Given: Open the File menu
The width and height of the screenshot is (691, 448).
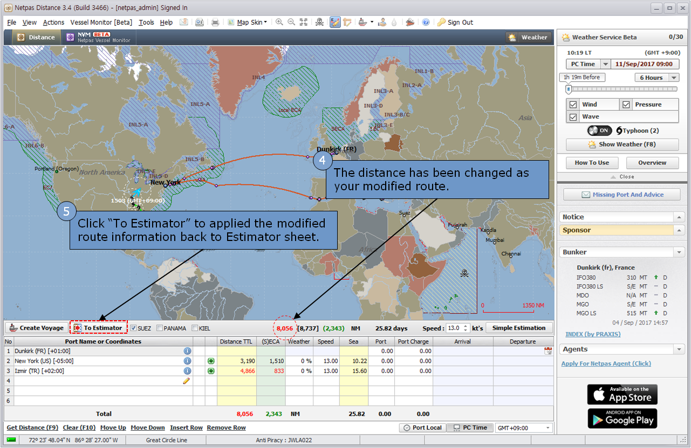Looking at the screenshot, I should [x=12, y=22].
